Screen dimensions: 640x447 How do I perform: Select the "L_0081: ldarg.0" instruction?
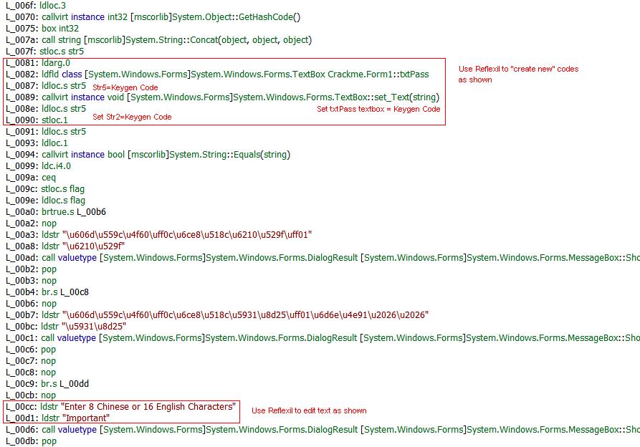[x=38, y=63]
